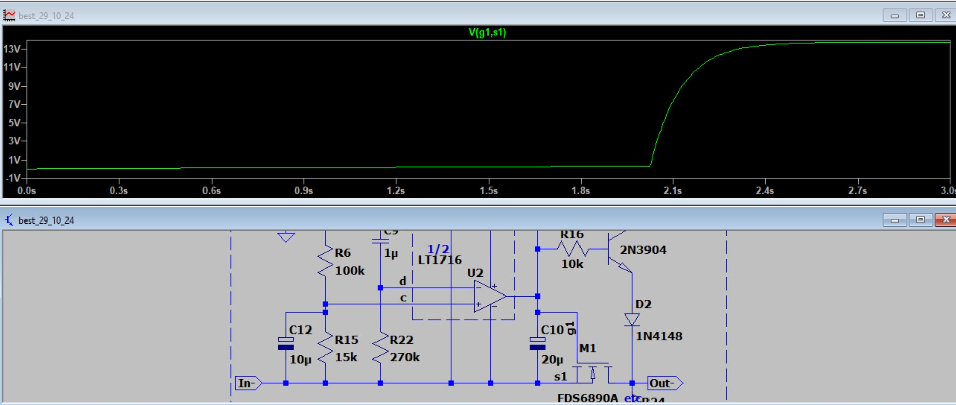956x405 pixels.
Task: Click the 15k value of R15
Action: [346, 357]
